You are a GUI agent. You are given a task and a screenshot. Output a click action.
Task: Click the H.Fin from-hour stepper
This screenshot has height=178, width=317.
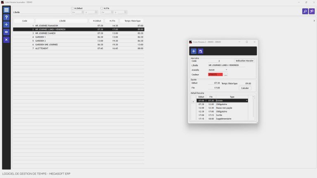112,12
